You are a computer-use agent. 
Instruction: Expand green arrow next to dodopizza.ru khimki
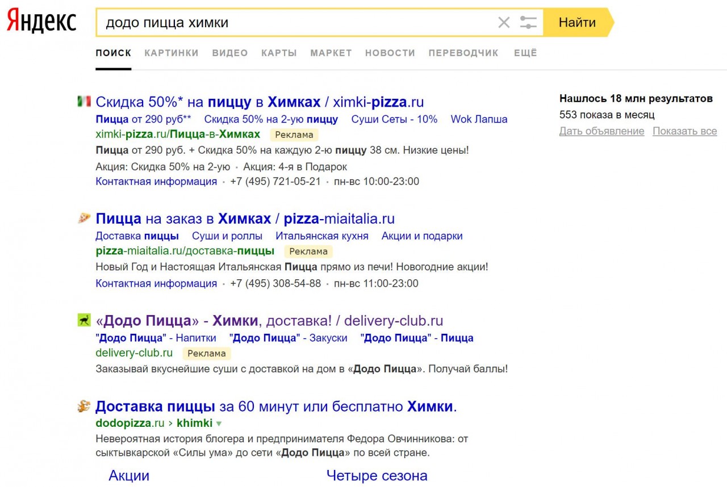coord(219,423)
